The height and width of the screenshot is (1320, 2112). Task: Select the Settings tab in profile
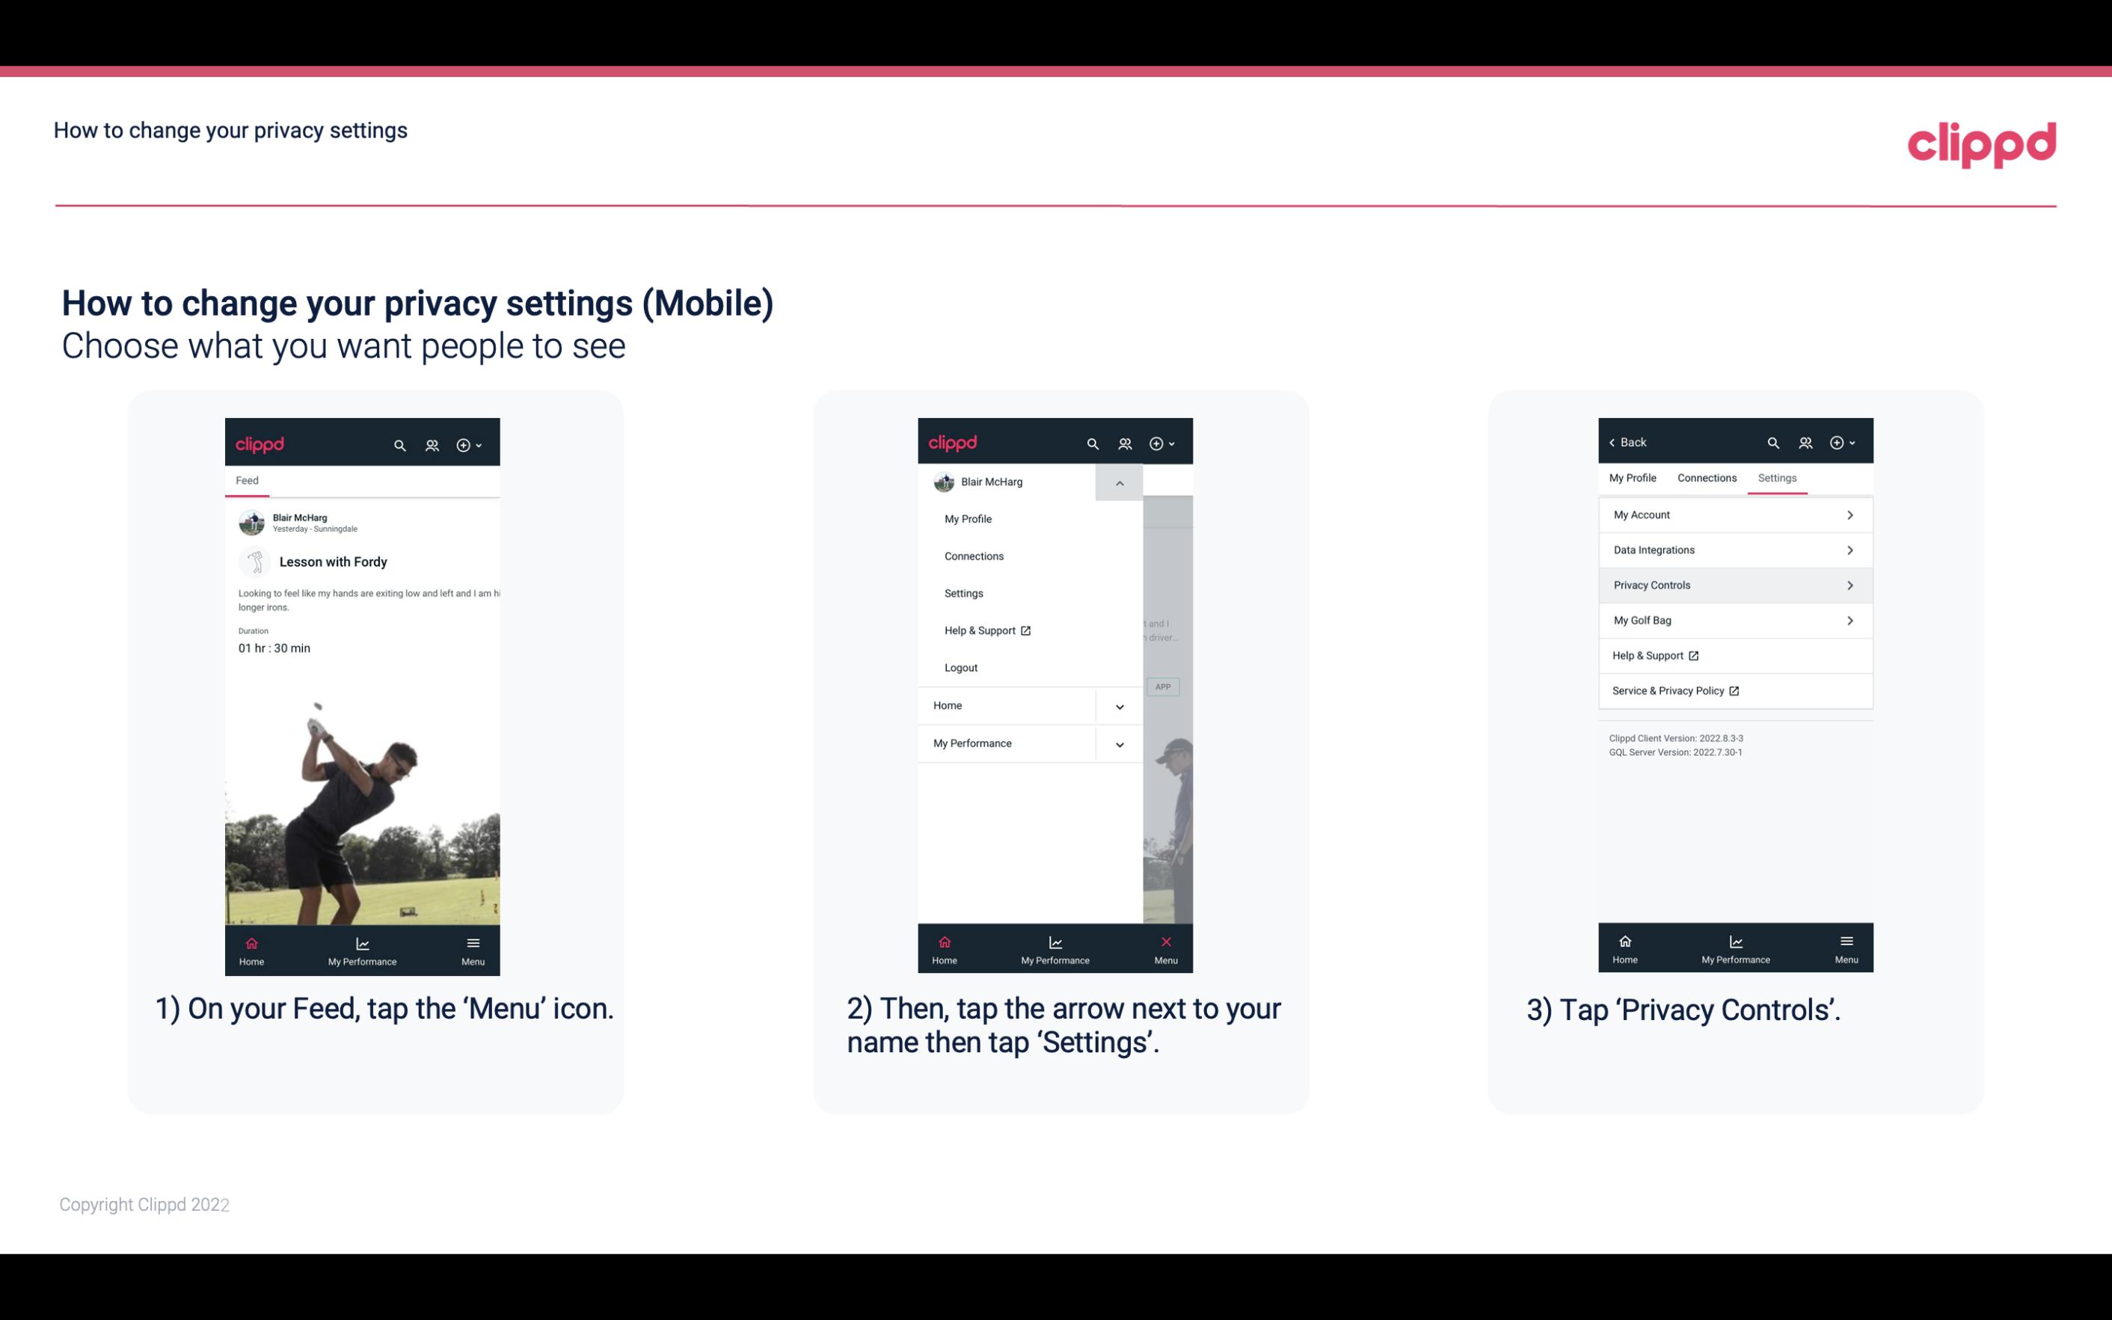[1778, 477]
